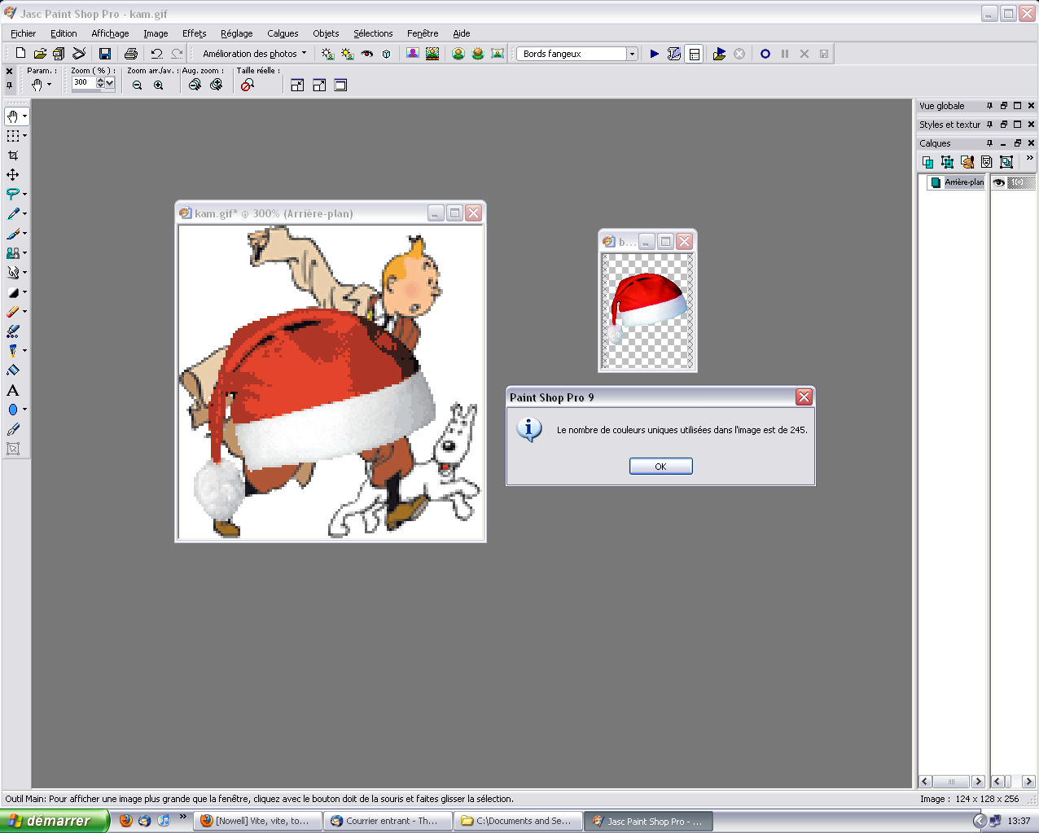Toggle visibility of Arrière-plan layer
Image resolution: width=1039 pixels, height=833 pixels.
(998, 182)
